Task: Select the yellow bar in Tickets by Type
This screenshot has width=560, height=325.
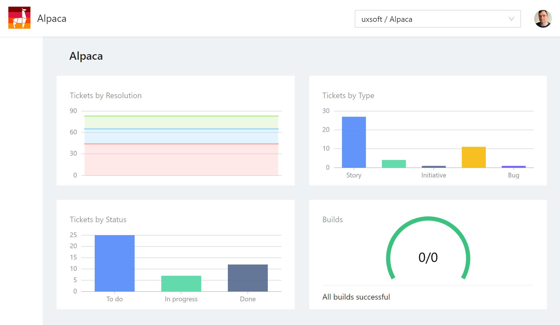Action: tap(474, 157)
